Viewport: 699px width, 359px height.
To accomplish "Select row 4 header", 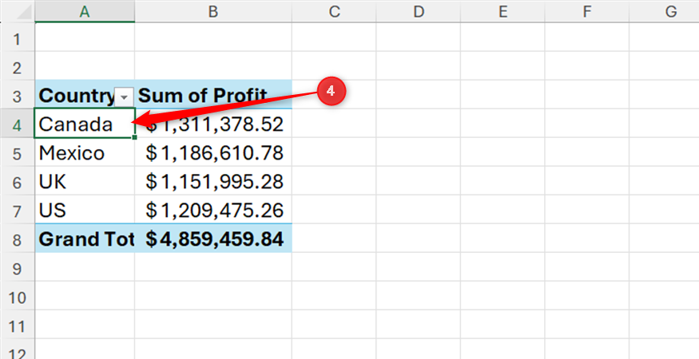I will pyautogui.click(x=17, y=124).
